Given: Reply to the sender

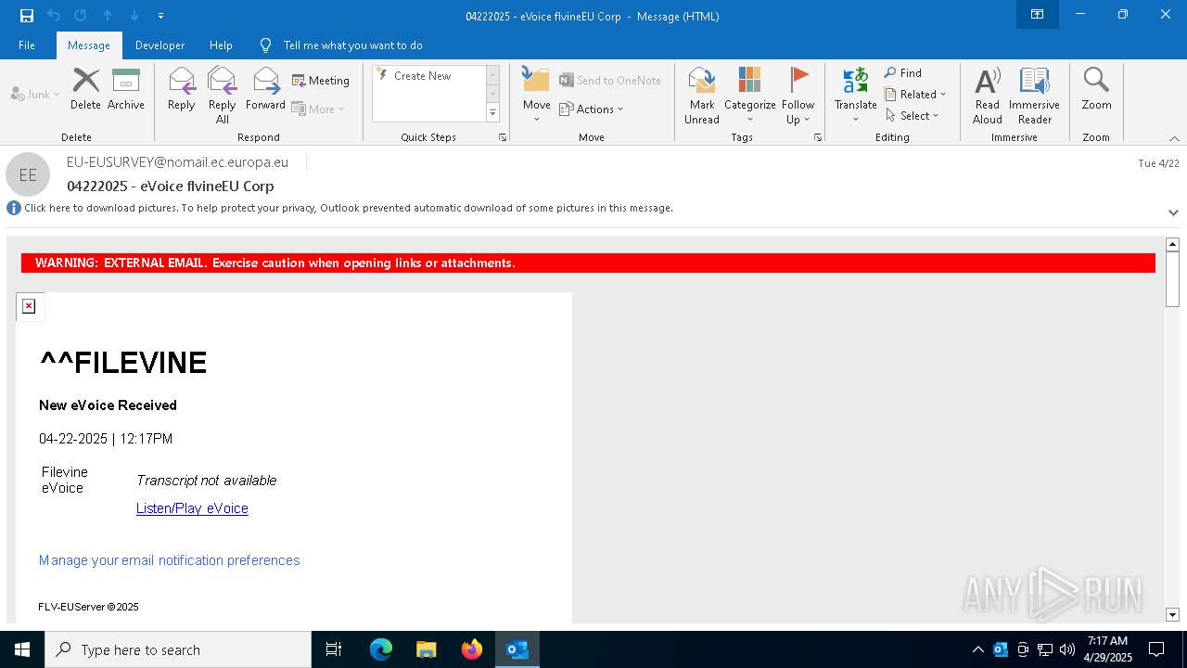Looking at the screenshot, I should pos(182,89).
